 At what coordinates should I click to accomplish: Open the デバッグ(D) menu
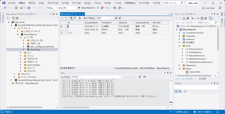tap(76, 3)
